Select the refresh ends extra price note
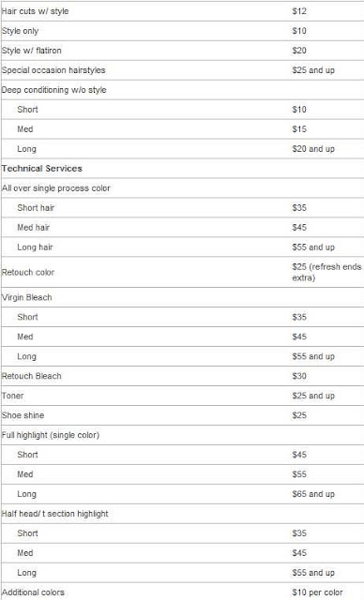364x600 pixels. click(x=326, y=272)
